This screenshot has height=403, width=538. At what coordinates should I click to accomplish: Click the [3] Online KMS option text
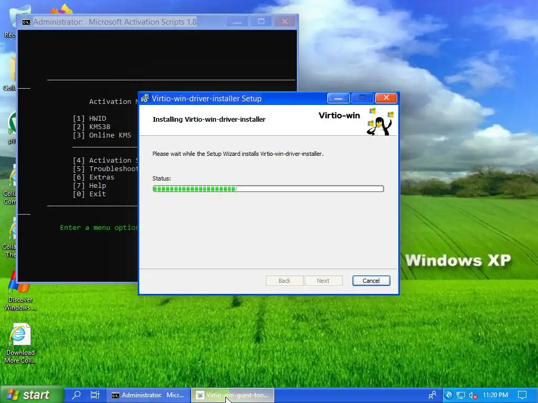point(102,135)
